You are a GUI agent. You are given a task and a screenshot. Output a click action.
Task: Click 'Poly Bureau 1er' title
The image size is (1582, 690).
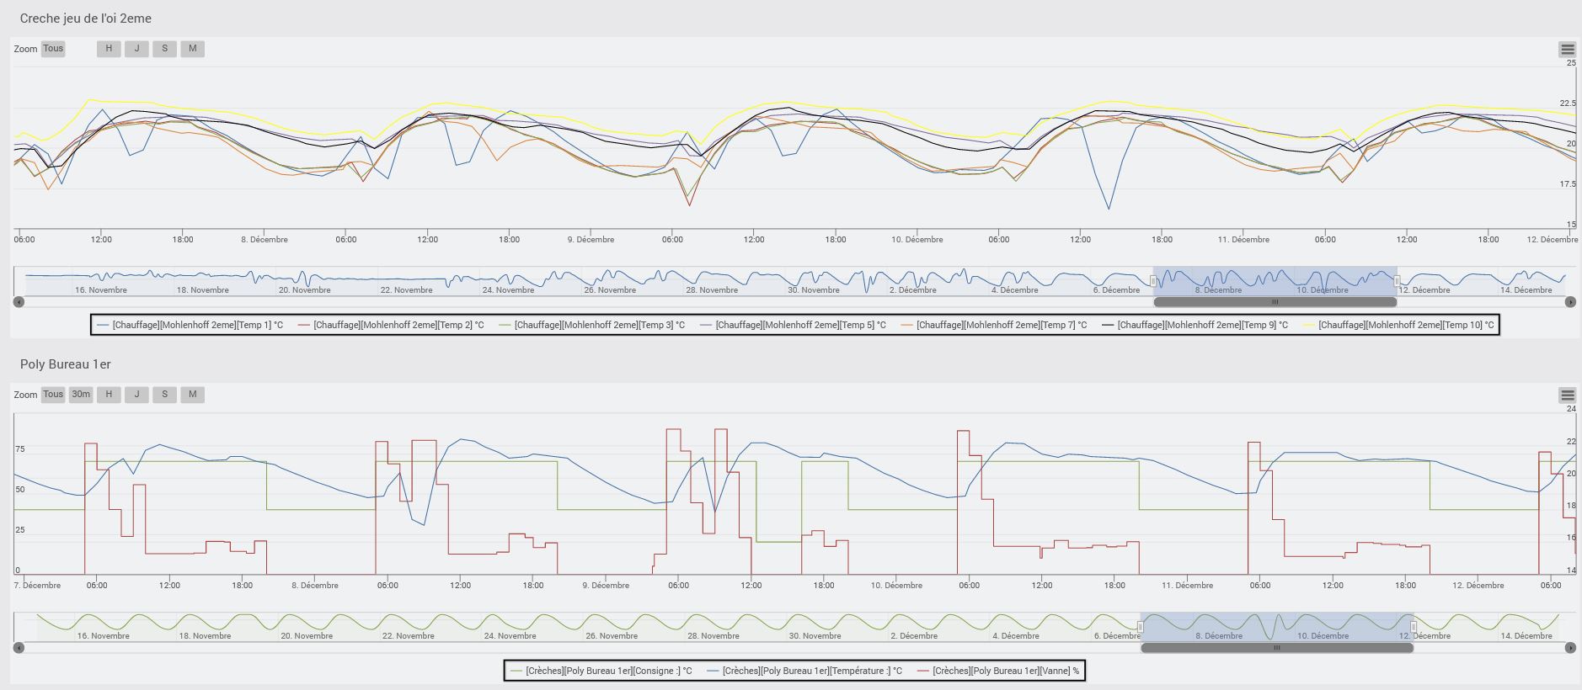tap(66, 364)
